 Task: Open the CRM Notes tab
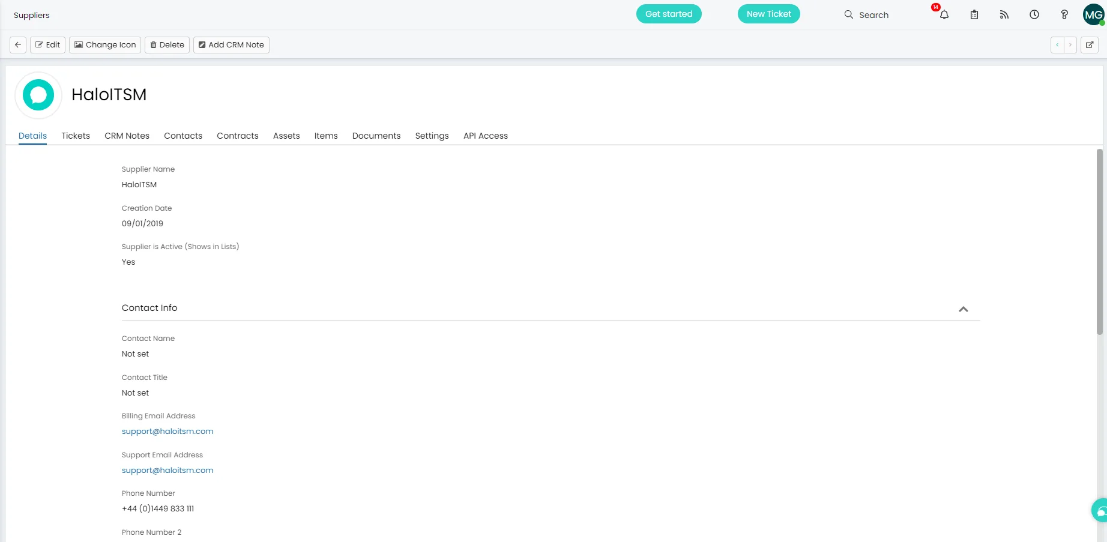(x=127, y=136)
